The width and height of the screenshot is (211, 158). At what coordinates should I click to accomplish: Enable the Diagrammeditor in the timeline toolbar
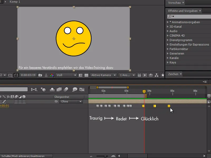click(82, 89)
